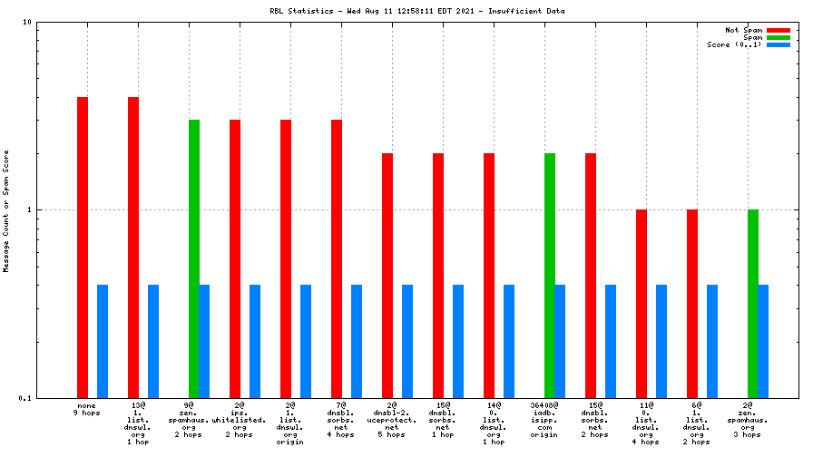Select the green bar for iadb.isipp.com origin
The height and width of the screenshot is (457, 813).
pyautogui.click(x=550, y=275)
